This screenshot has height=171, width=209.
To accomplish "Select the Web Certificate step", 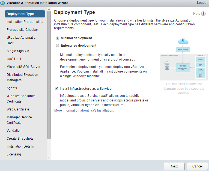I will coord(18,109).
